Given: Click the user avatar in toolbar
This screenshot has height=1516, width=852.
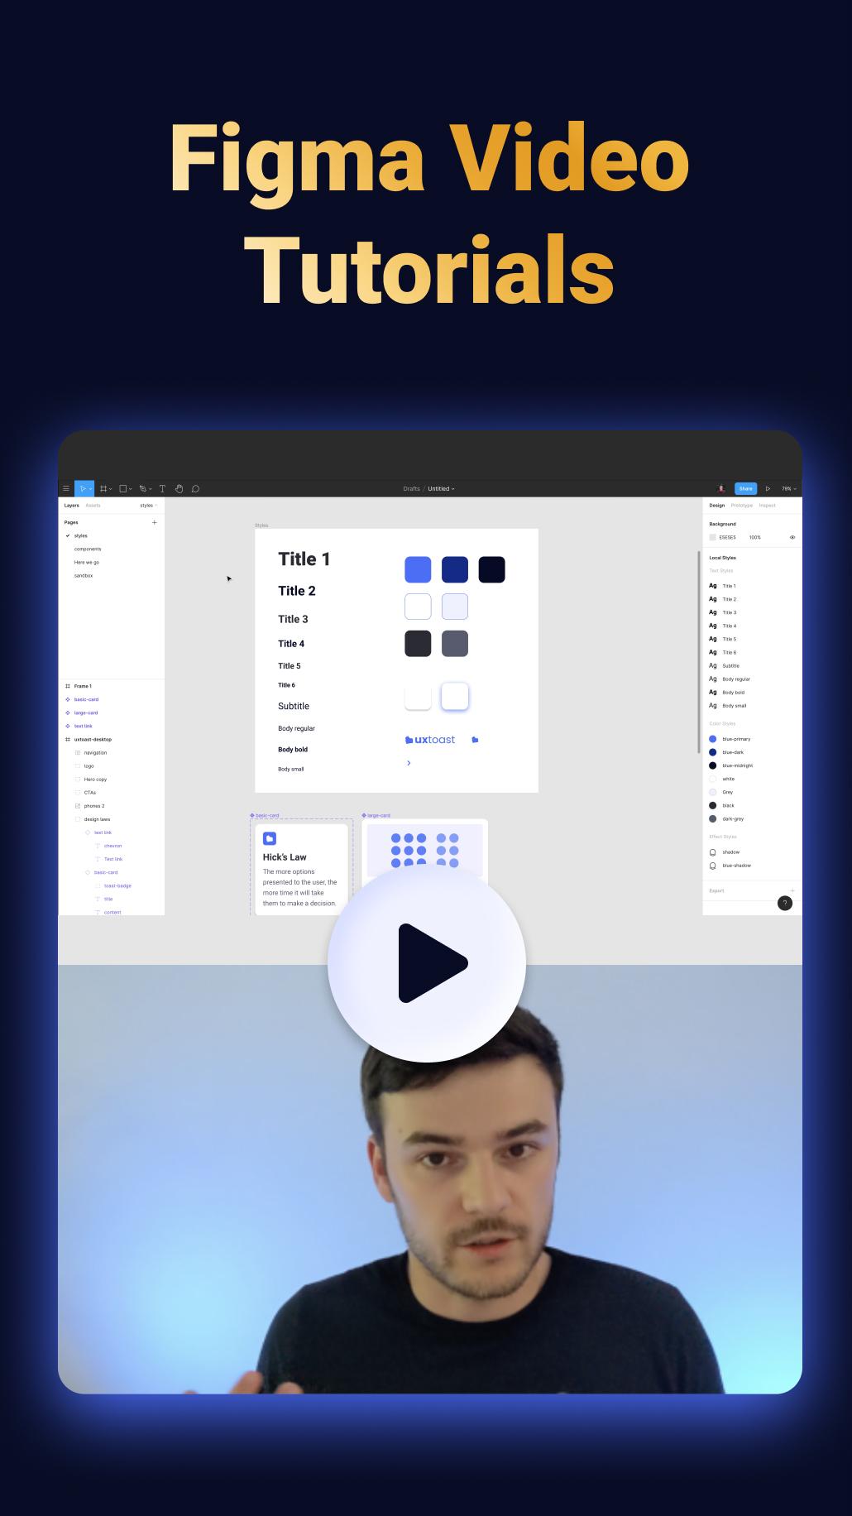Looking at the screenshot, I should tap(721, 489).
